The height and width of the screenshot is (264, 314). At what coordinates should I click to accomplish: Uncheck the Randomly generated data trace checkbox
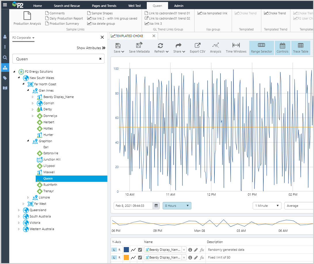[140, 250]
